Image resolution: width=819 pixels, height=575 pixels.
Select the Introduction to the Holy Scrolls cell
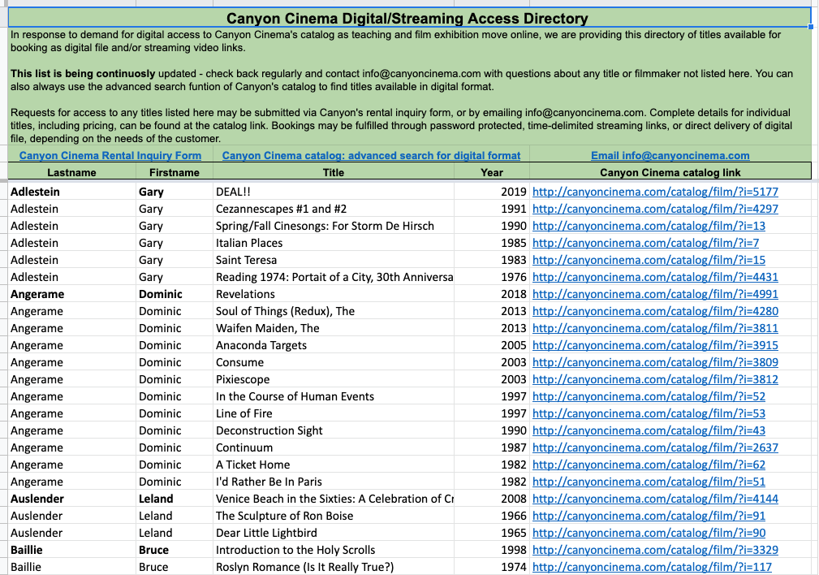point(334,551)
